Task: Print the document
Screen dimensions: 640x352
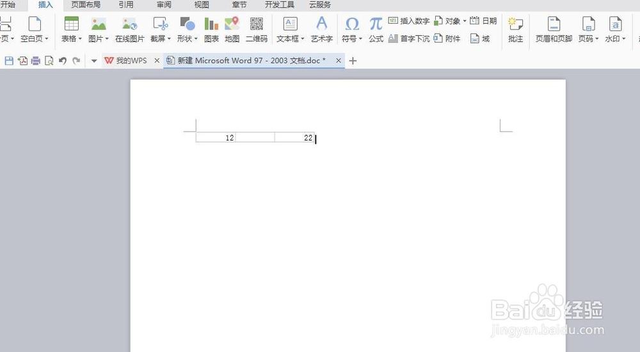Action: 35,61
